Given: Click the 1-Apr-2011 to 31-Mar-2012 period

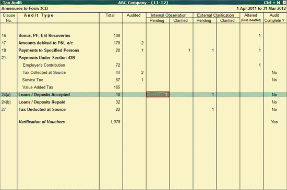Looking at the screenshot, I should pos(261,8).
